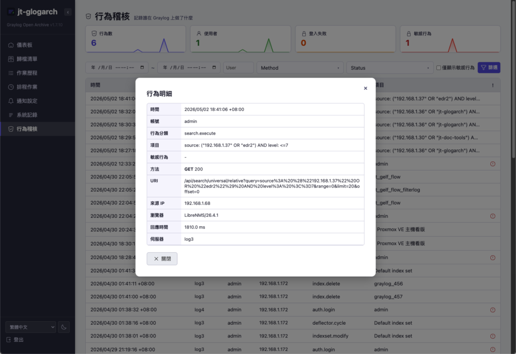
Task: Open 排程作業 in the sidebar
Action: pyautogui.click(x=37, y=87)
